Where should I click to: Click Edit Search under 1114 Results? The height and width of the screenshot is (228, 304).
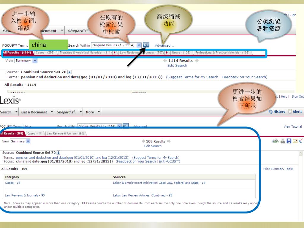click(x=177, y=65)
